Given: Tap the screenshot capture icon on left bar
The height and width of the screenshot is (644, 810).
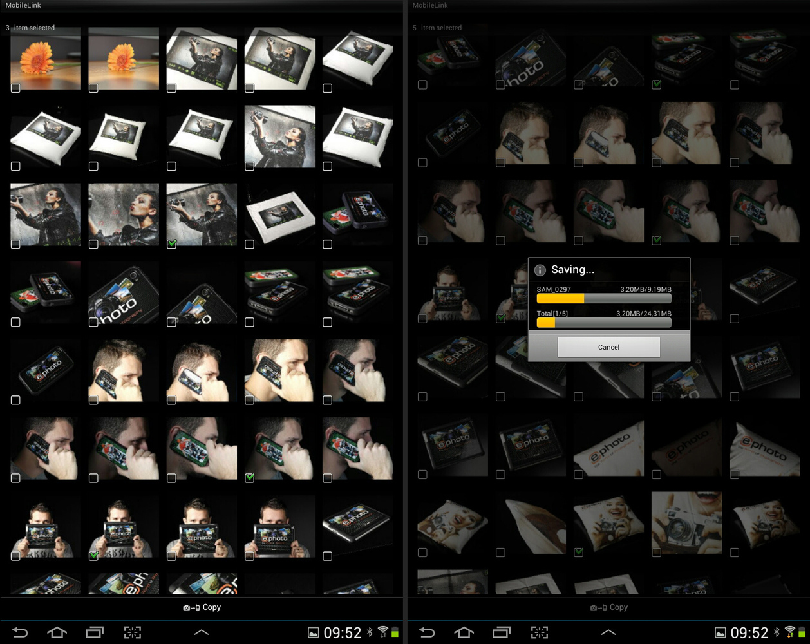Looking at the screenshot, I should (x=133, y=632).
